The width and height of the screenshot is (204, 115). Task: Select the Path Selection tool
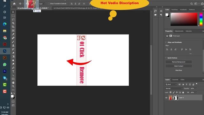tap(13, 75)
